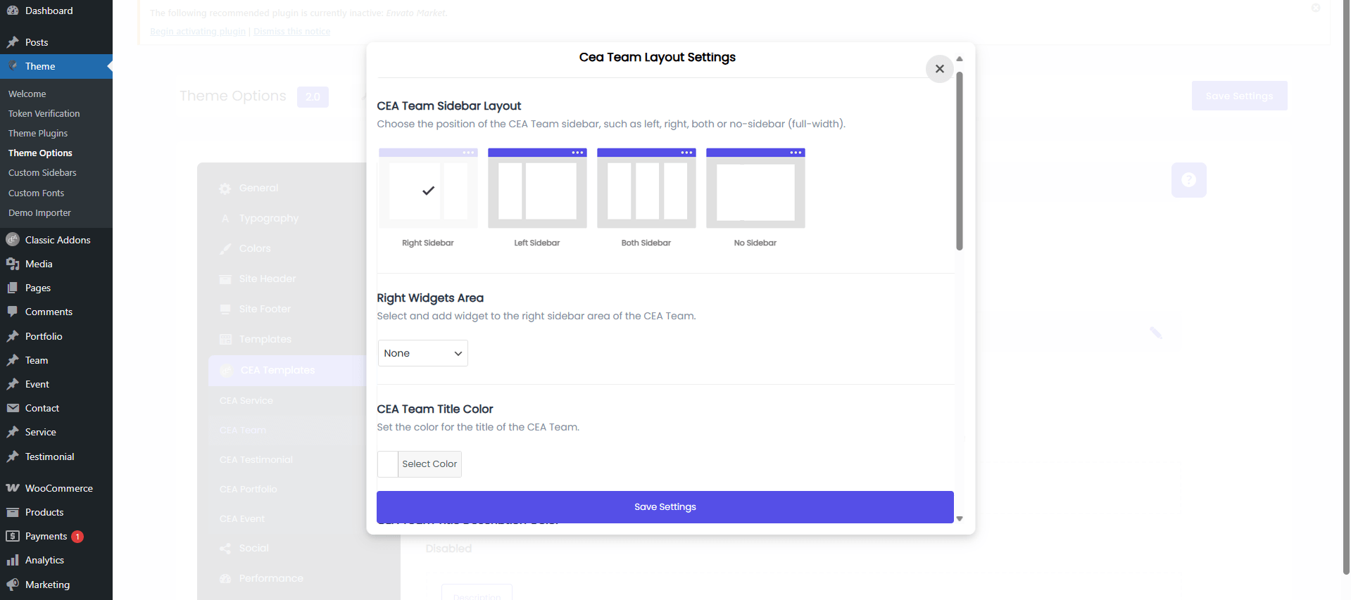Screen dimensions: 1351x600
Task: Open the Analytics bar chart icon
Action: click(13, 560)
